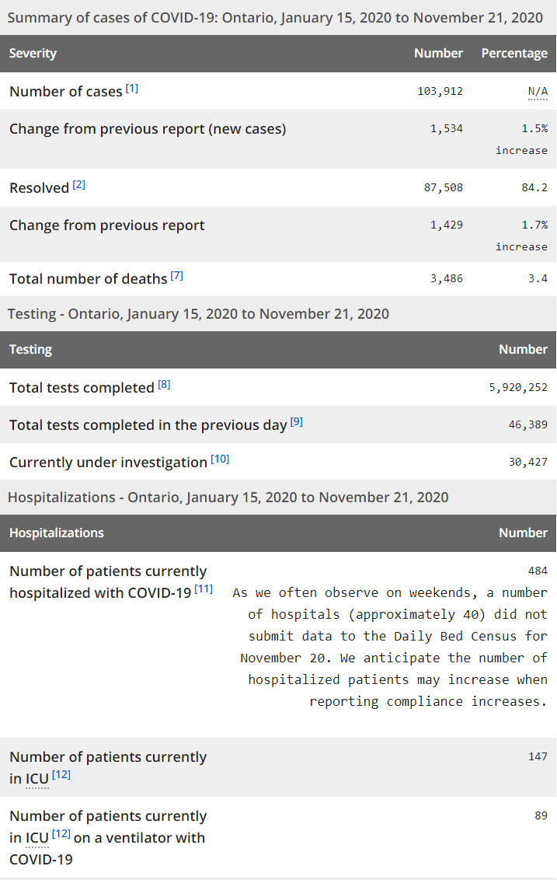
Task: Click footnote 12 in the ventilator row
Action: click(61, 834)
